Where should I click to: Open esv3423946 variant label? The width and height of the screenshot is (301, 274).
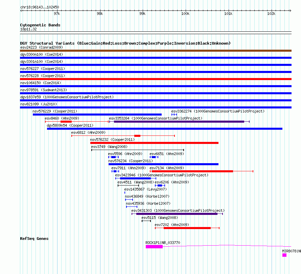pos(162,175)
